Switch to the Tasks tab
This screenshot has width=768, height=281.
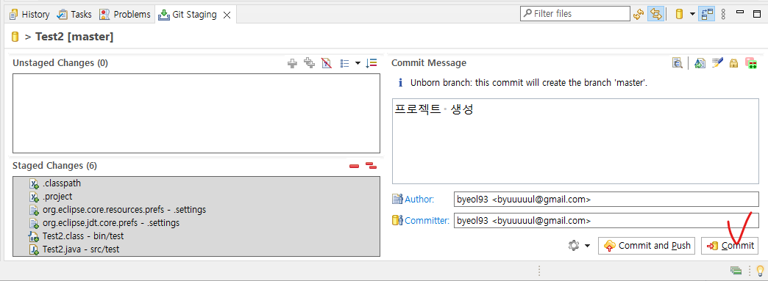[x=74, y=14]
